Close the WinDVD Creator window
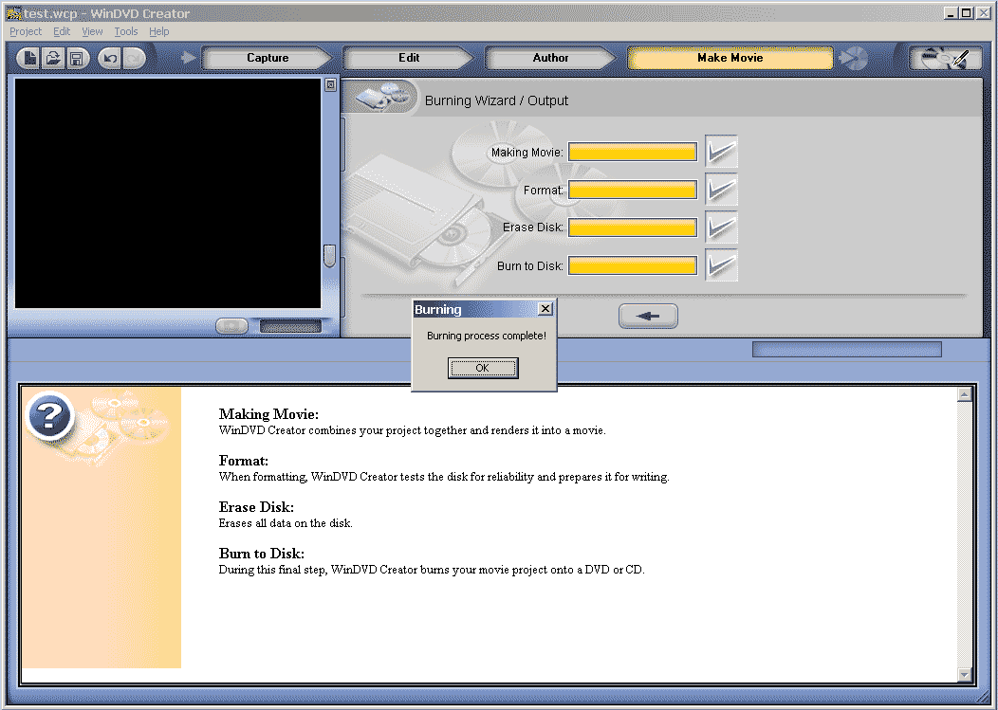Viewport: 998px width, 710px height. 984,12
